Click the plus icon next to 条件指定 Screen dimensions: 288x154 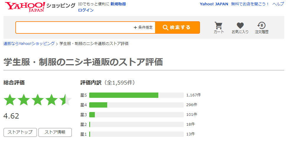click(x=135, y=27)
